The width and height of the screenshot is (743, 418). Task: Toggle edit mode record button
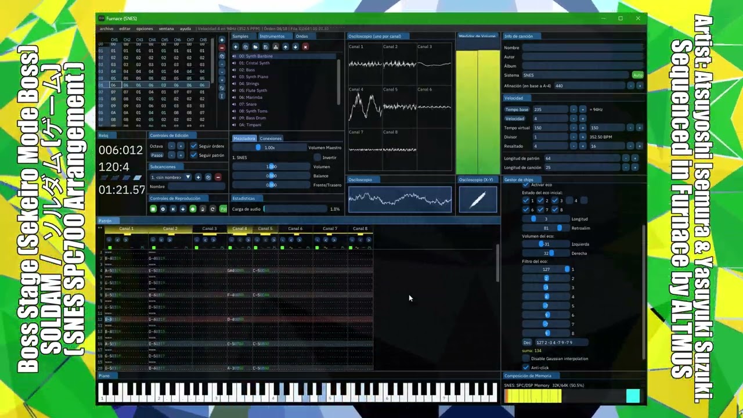[x=193, y=209]
